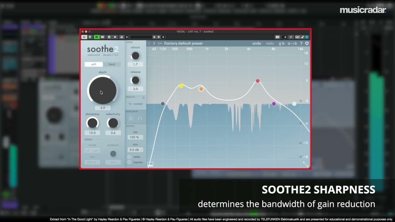Enable the delta radio button
The image size is (395, 222).
click(x=129, y=157)
